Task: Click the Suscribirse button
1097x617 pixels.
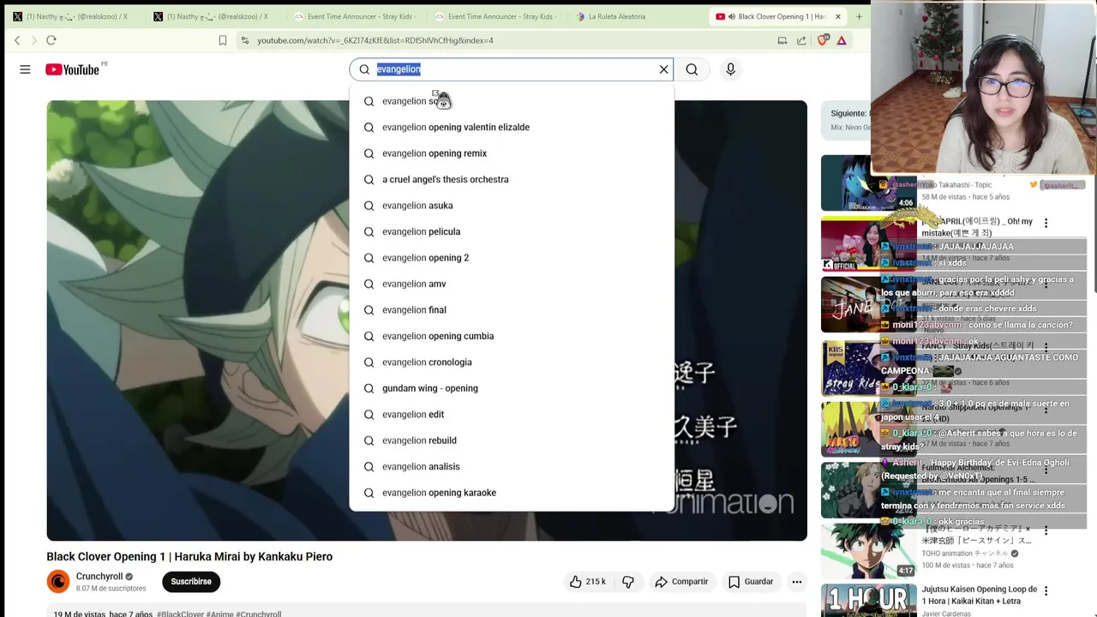Action: 190,582
